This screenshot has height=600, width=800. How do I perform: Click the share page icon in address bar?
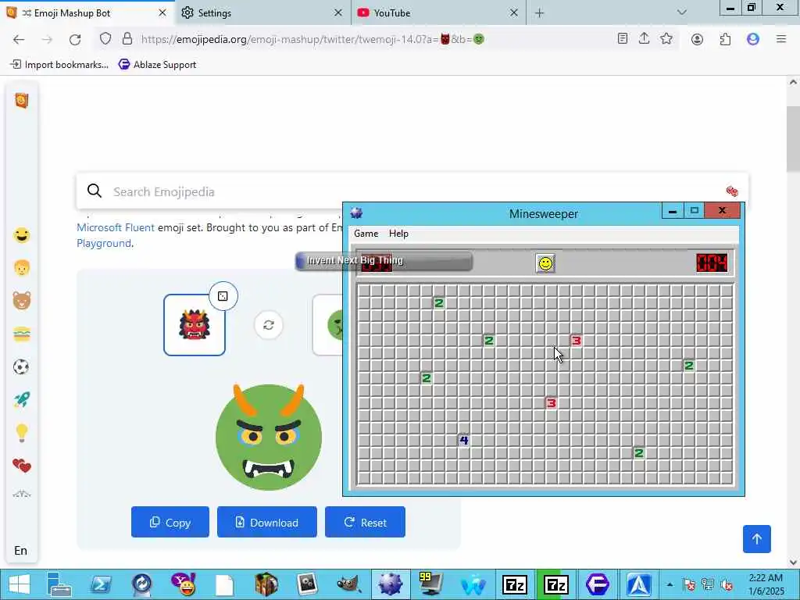tap(645, 39)
